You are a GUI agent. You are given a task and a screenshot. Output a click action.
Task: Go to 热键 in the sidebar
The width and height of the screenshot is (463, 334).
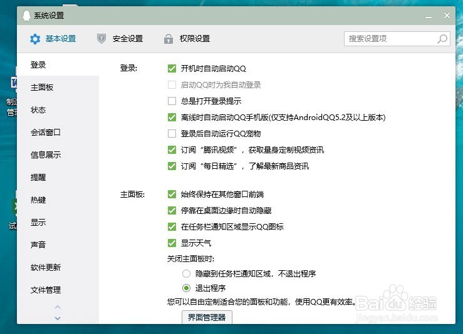coord(58,200)
